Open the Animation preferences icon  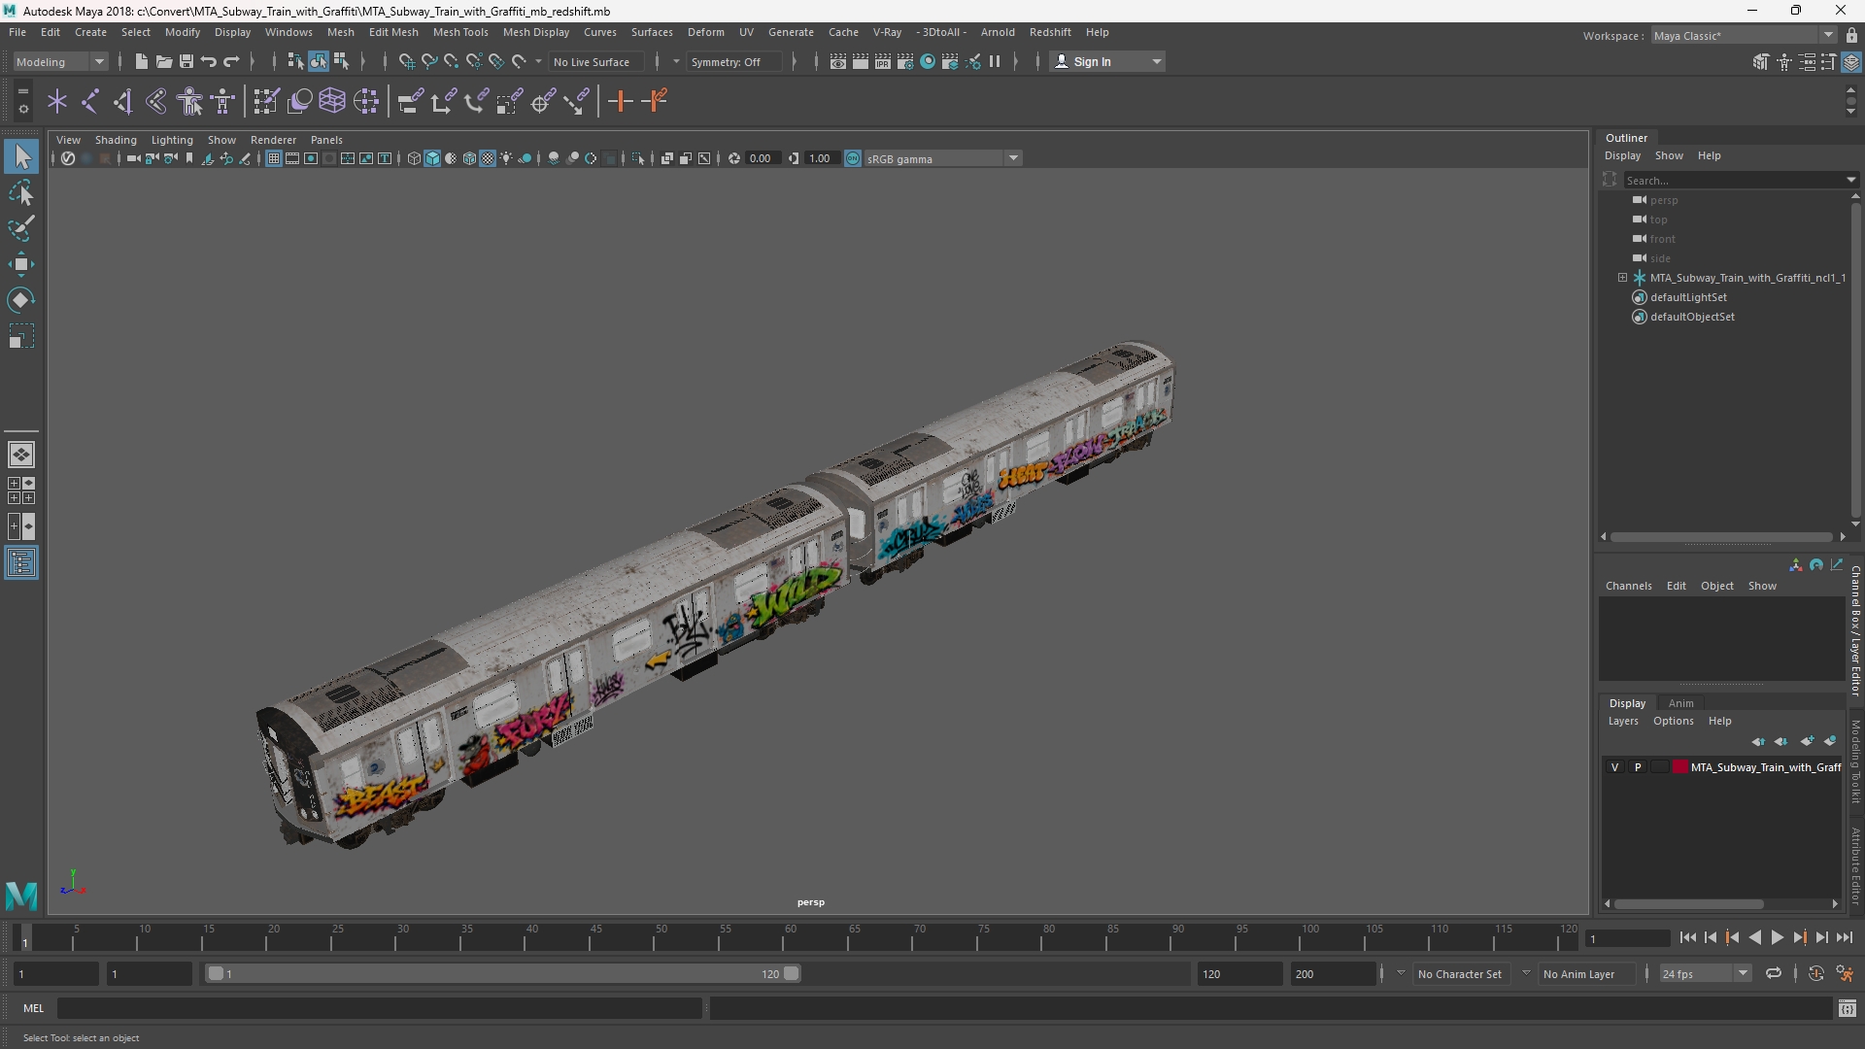1845,973
